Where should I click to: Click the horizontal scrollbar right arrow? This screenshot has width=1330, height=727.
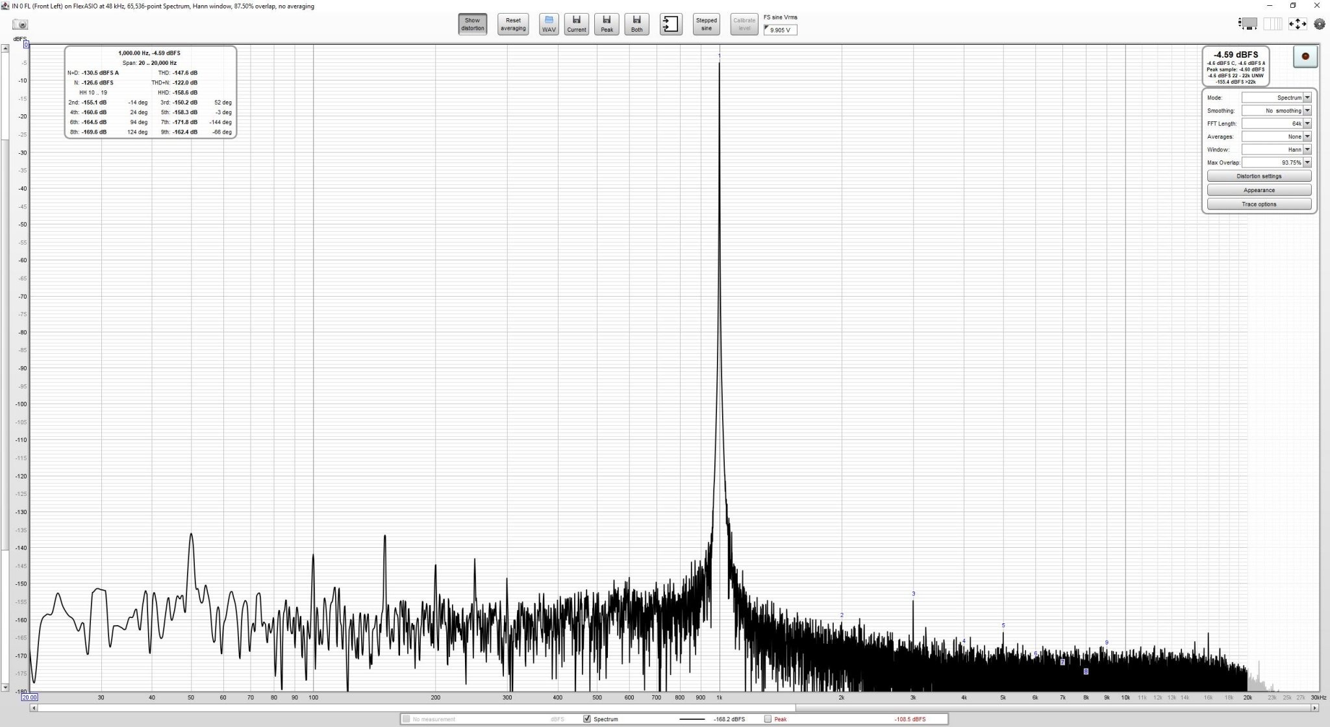pyautogui.click(x=1315, y=708)
